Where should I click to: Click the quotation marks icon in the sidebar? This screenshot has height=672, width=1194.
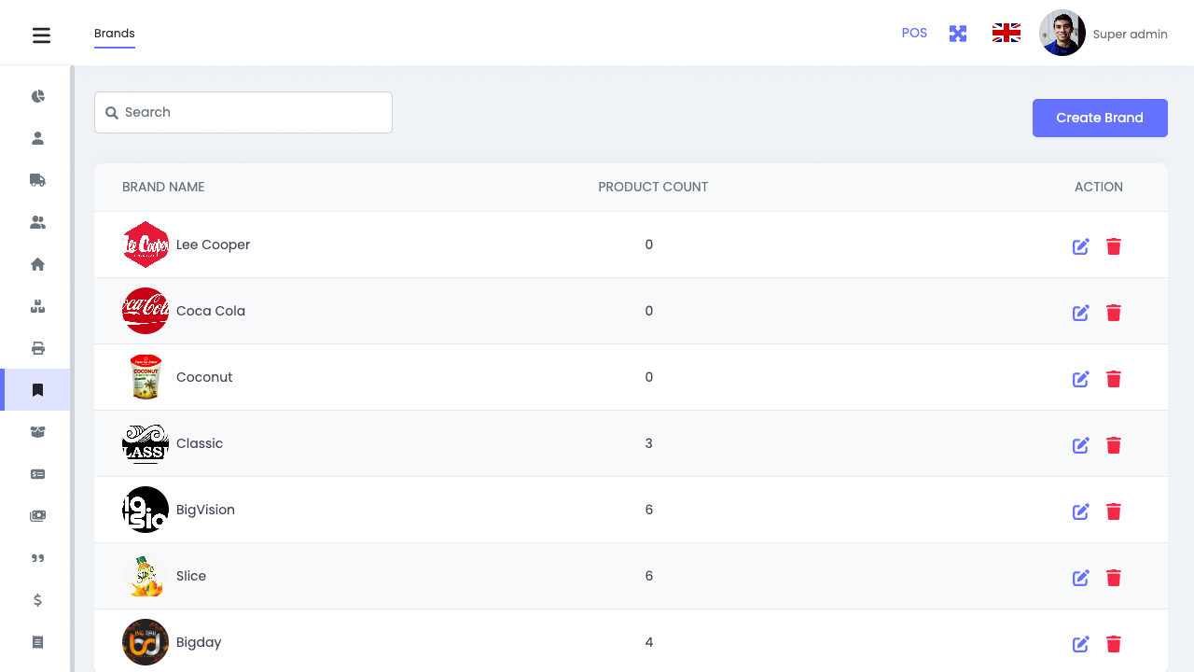37,558
